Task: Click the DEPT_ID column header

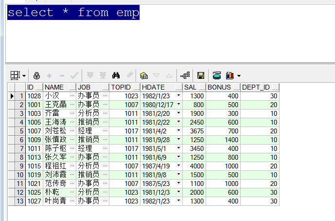Action: coord(259,87)
